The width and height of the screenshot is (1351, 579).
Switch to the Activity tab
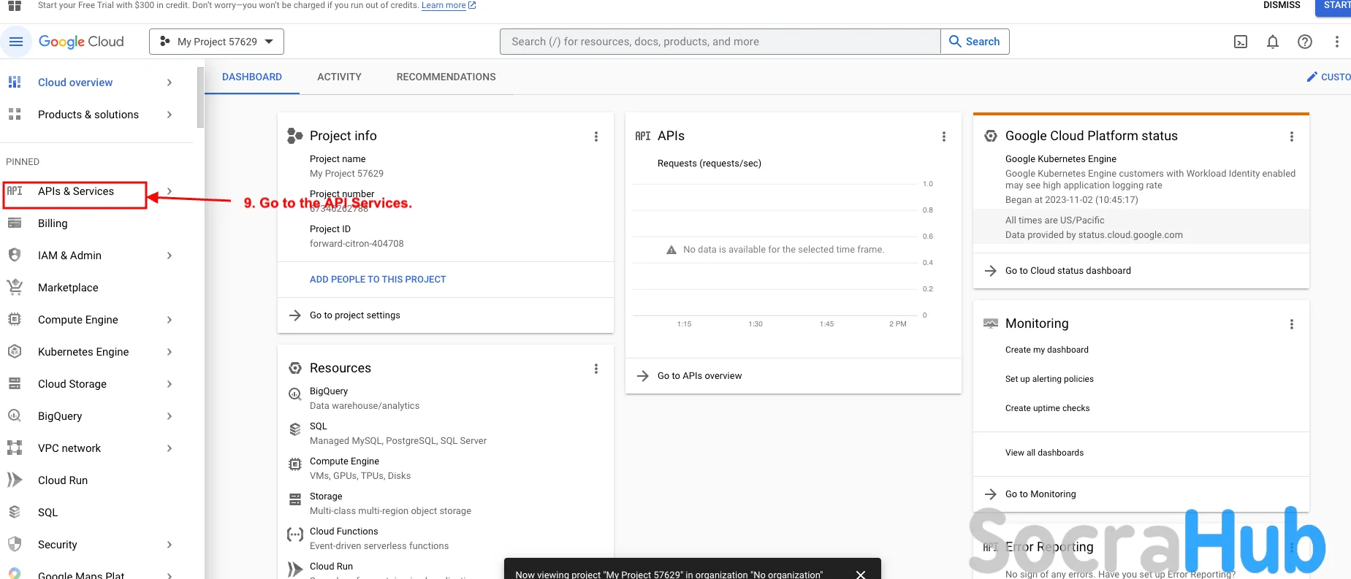(339, 77)
